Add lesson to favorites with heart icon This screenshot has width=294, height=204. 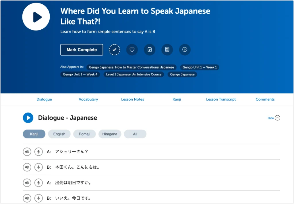pos(132,49)
